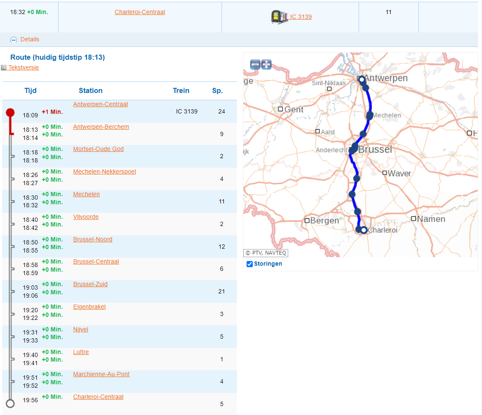This screenshot has width=482, height=415.
Task: Open the Tekstversie link
Action: point(23,67)
